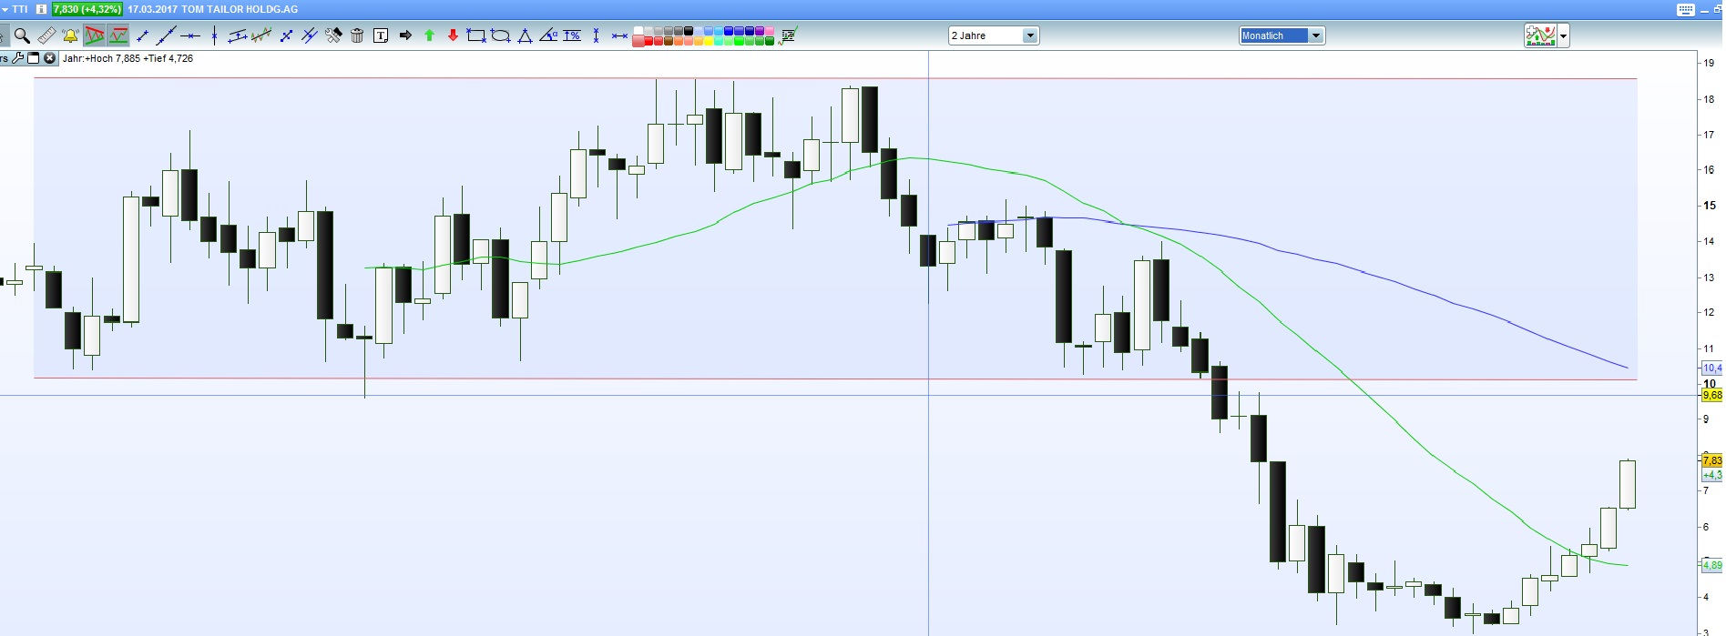Select the extended trend line tool
Viewport: 1726px width, 636px height.
(166, 35)
